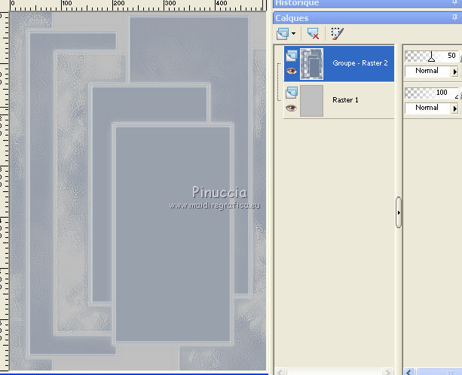Select the Groupe - Raster 2 layer name
The image size is (462, 375).
pos(360,63)
